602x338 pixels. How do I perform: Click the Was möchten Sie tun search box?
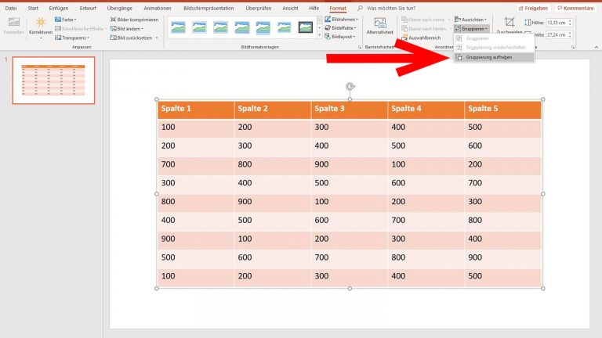(391, 8)
